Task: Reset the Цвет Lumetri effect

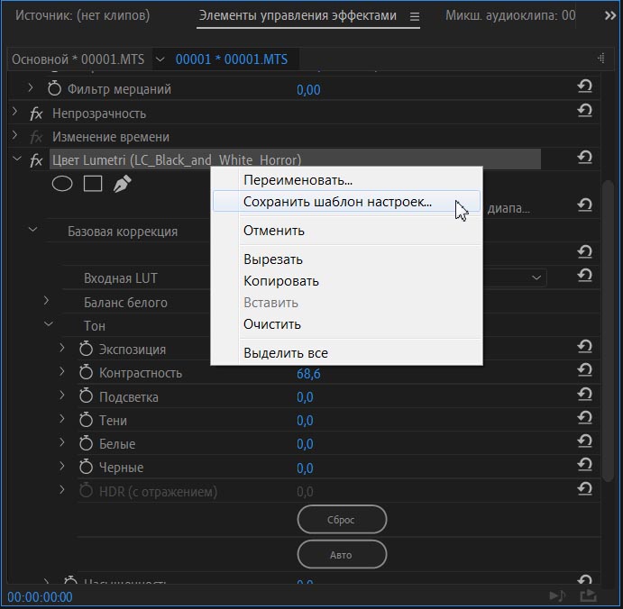Action: [x=585, y=158]
